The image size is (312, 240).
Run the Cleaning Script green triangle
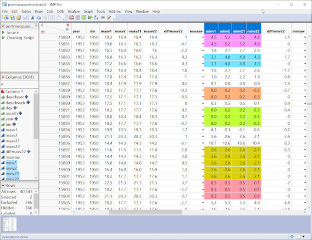click(3, 38)
